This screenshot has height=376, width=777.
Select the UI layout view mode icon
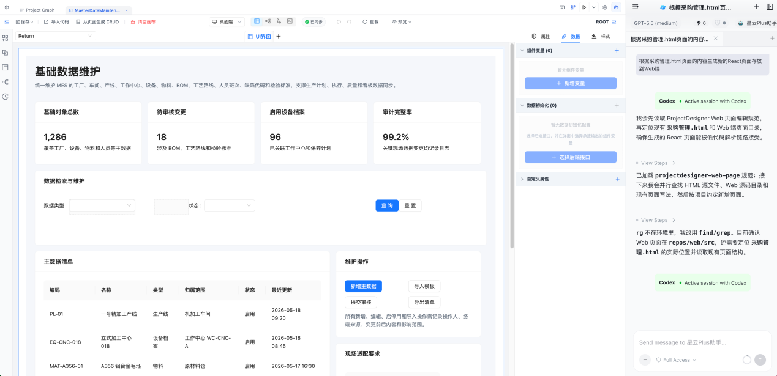[x=257, y=21]
